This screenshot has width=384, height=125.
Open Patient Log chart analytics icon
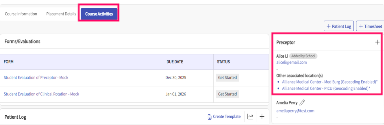(250, 117)
